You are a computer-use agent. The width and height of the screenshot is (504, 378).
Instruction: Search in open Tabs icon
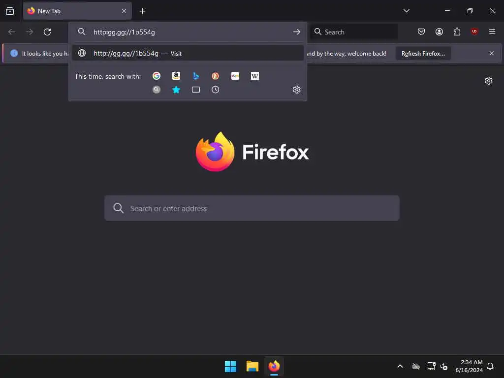point(196,90)
